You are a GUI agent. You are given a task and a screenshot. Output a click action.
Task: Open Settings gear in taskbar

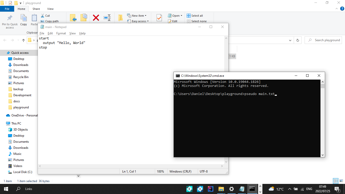[231, 189]
